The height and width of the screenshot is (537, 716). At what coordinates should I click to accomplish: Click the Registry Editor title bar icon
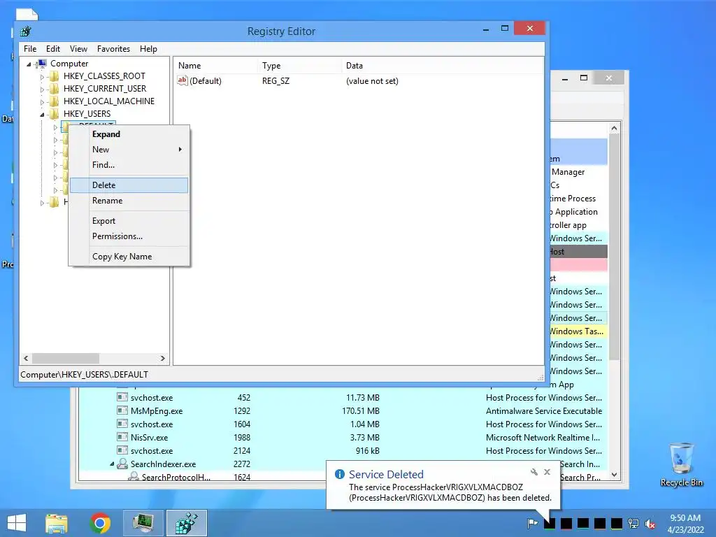click(x=26, y=31)
